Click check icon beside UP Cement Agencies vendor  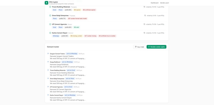click(x=50, y=24)
